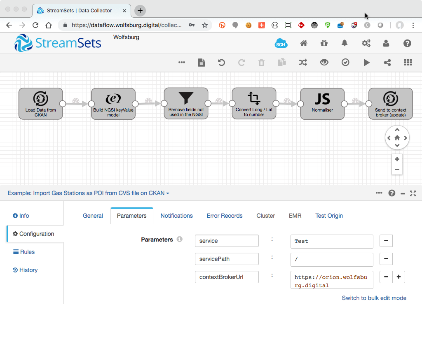422x349 pixels.
Task: Open preview mode using the eye icon
Action: click(x=324, y=62)
